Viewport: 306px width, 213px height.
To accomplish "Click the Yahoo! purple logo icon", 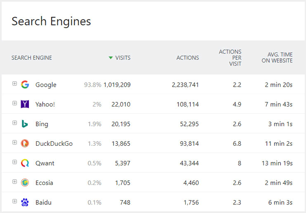I will coord(25,104).
